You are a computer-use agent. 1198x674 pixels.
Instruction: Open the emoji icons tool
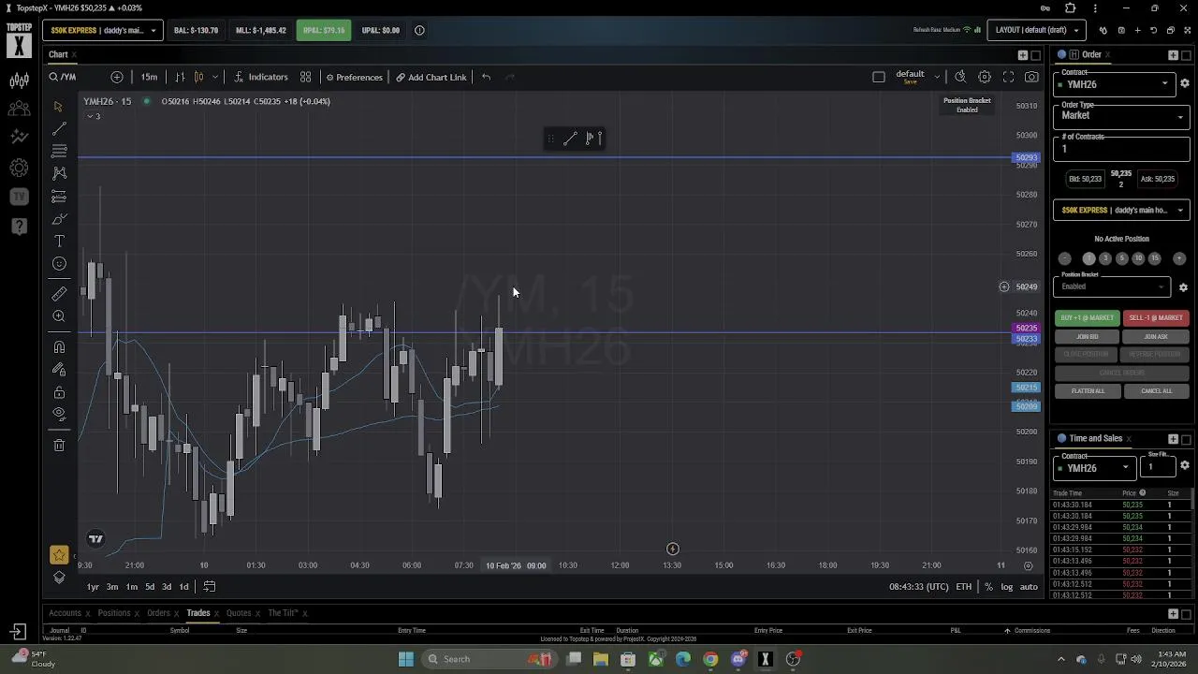tap(59, 264)
